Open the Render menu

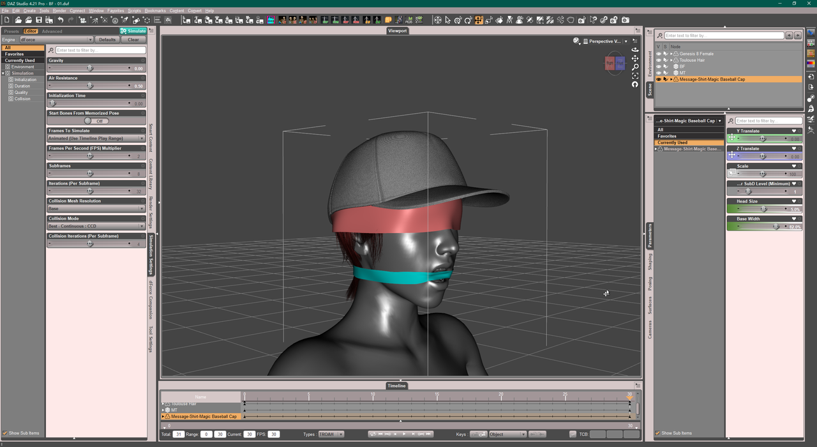(x=59, y=11)
